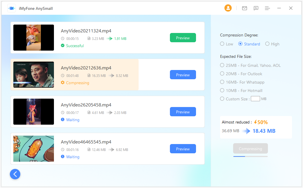Viewport: 303px width, 188px height.
Task: Select Standard compression degree
Action: point(240,44)
